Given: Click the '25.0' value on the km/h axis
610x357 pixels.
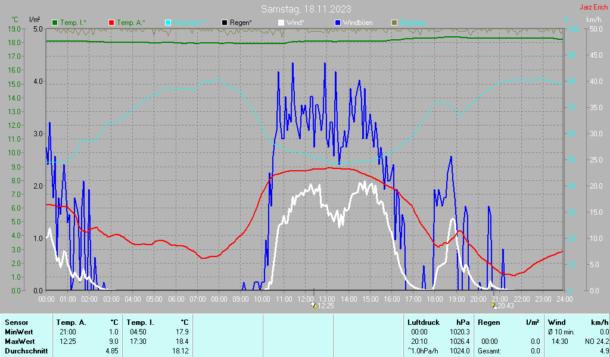Looking at the screenshot, I should (x=596, y=159).
